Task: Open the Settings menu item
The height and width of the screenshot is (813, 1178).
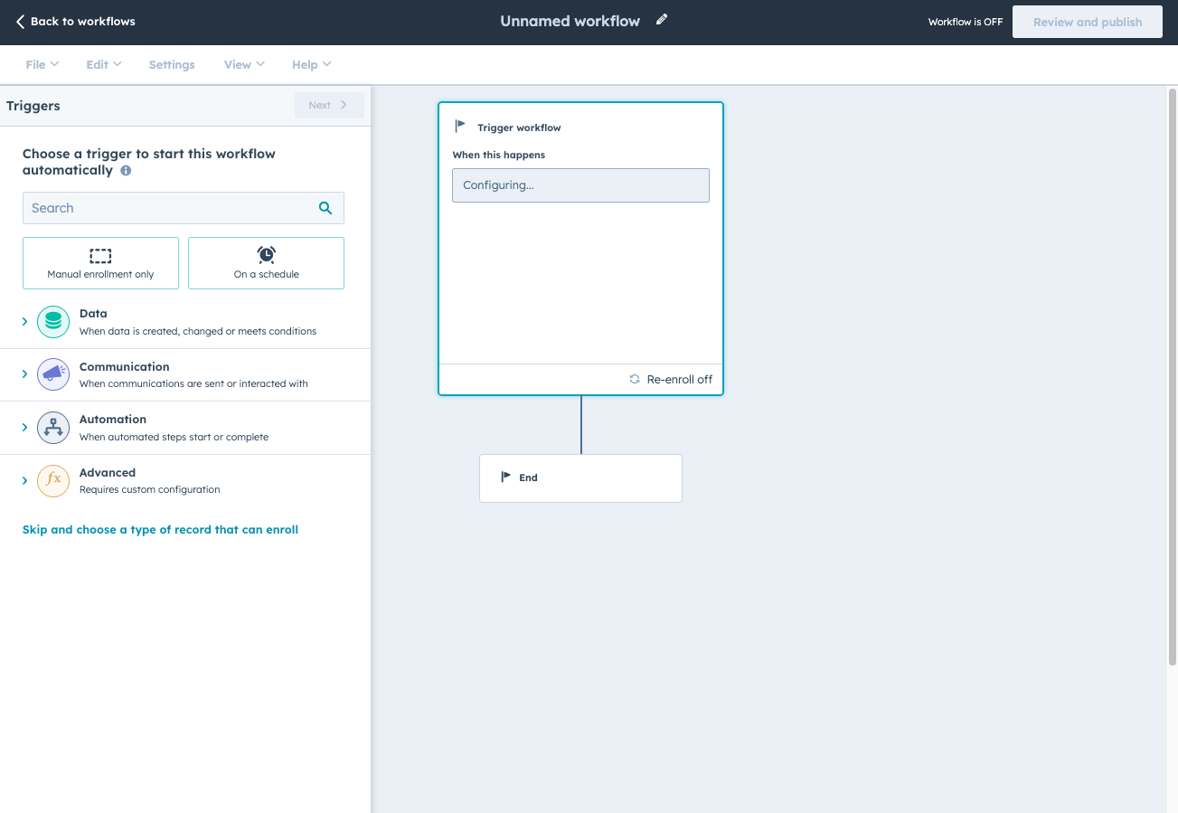Action: (x=171, y=64)
